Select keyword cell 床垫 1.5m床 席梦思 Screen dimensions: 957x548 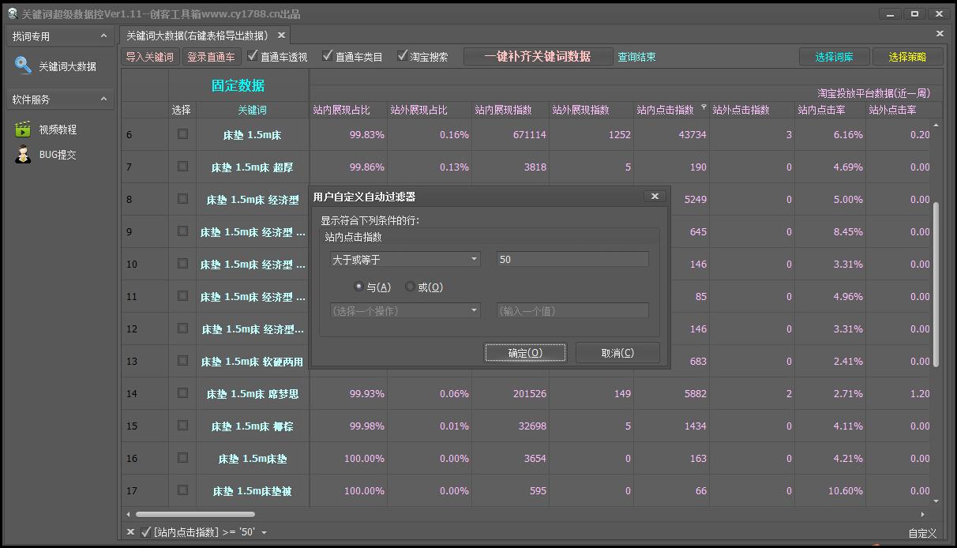252,394
